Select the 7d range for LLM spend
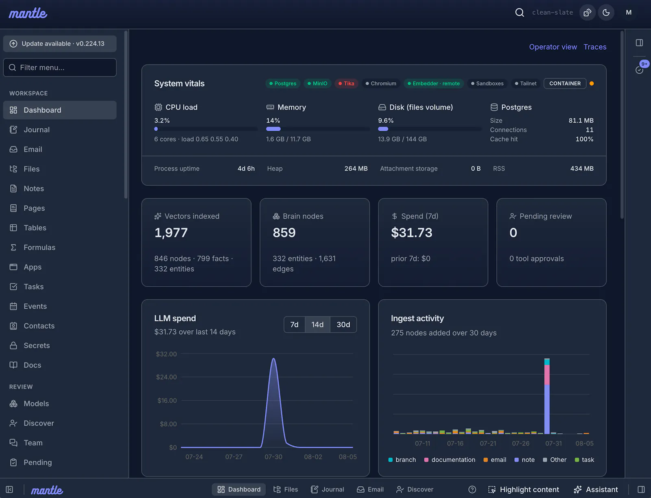 point(294,325)
